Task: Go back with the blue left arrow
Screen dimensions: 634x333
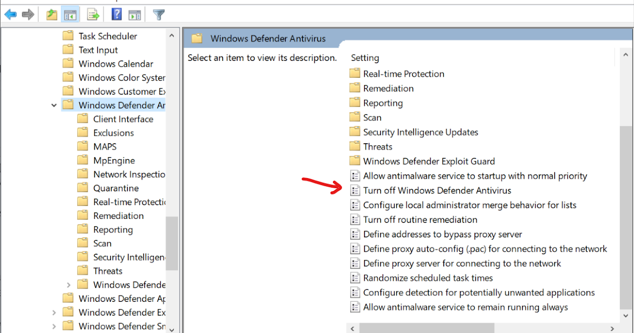Action: 11,15
